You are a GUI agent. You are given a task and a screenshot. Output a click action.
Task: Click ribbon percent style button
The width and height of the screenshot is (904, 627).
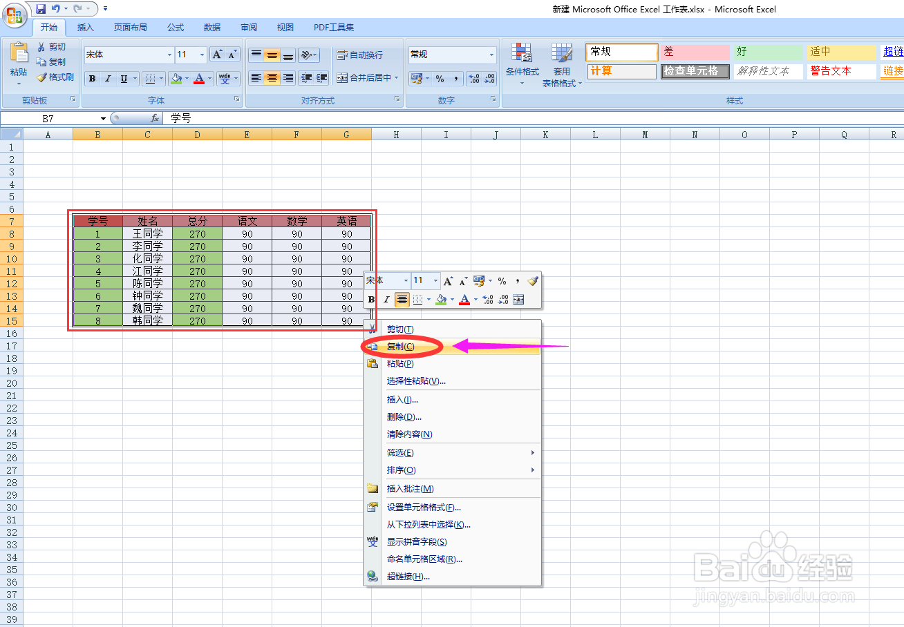(x=440, y=79)
